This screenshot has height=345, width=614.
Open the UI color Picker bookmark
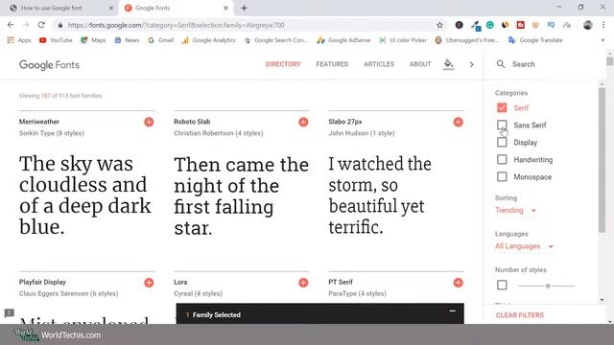(403, 40)
